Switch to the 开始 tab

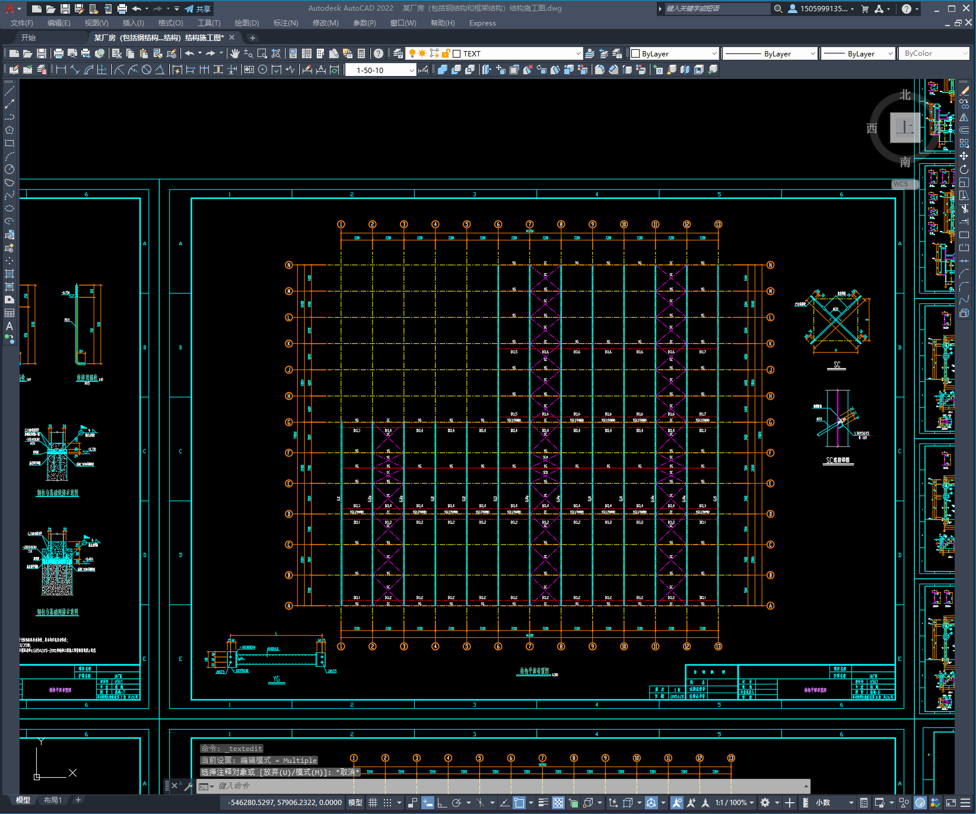28,37
